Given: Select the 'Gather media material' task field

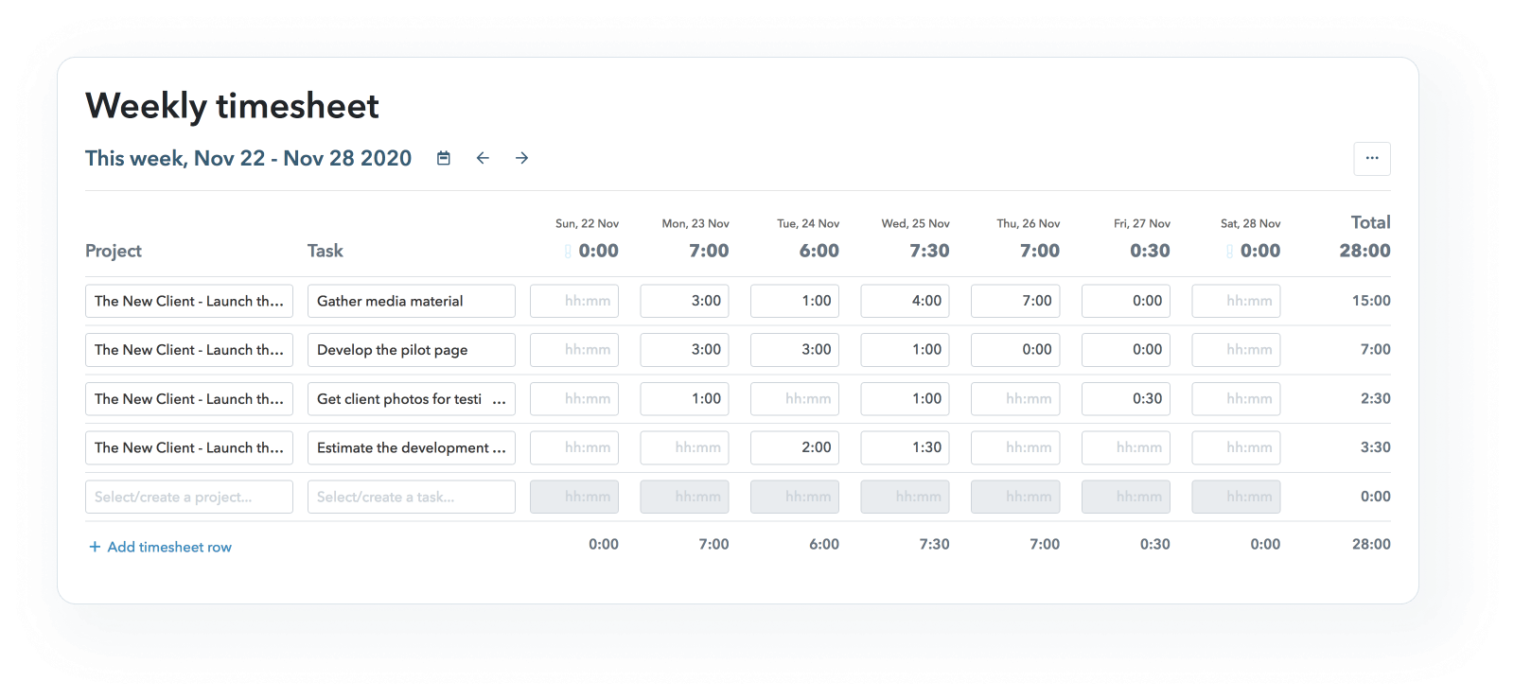Looking at the screenshot, I should pos(412,301).
